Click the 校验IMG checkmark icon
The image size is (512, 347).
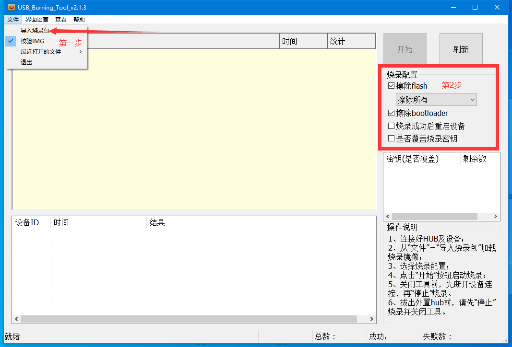click(11, 41)
